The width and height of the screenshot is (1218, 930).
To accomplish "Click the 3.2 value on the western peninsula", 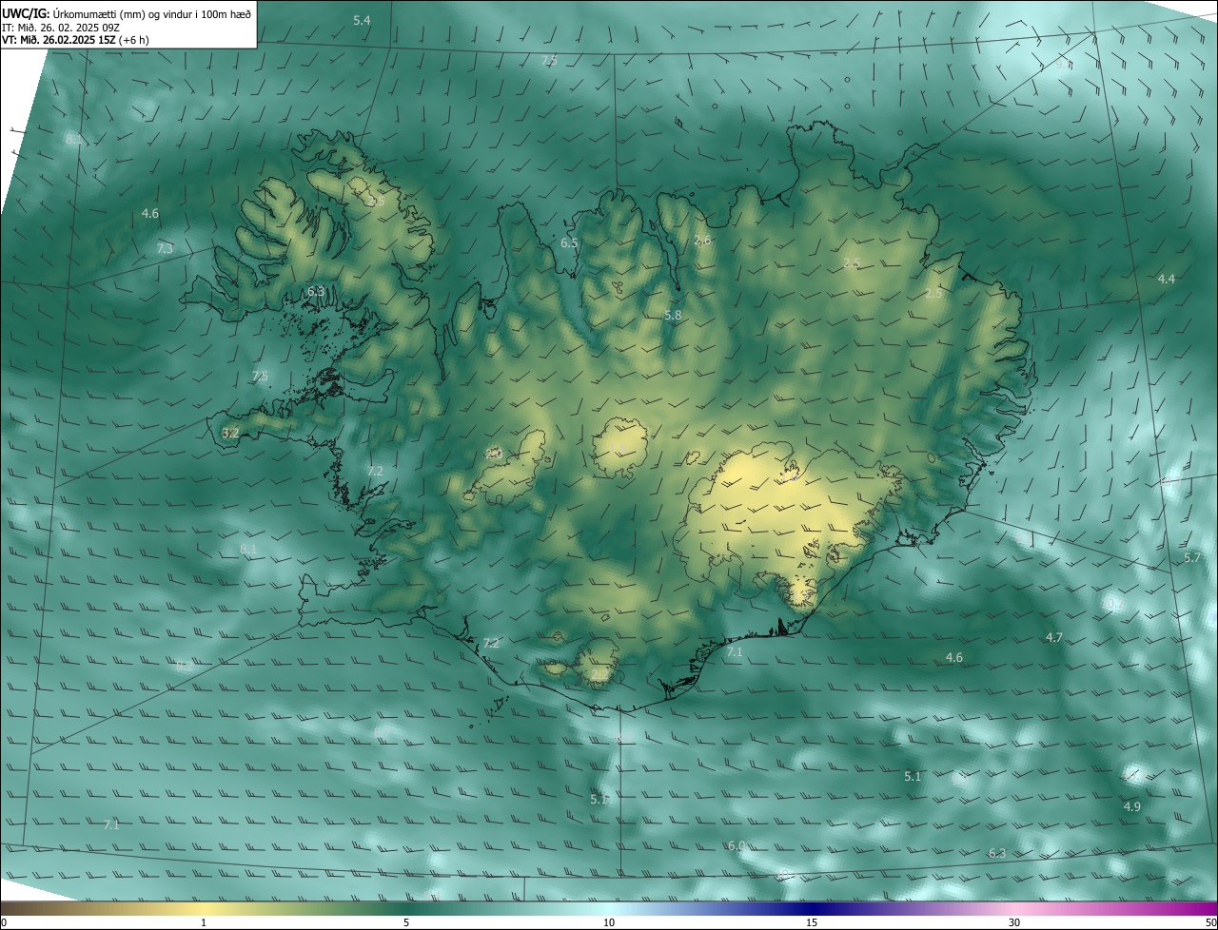I will [230, 433].
